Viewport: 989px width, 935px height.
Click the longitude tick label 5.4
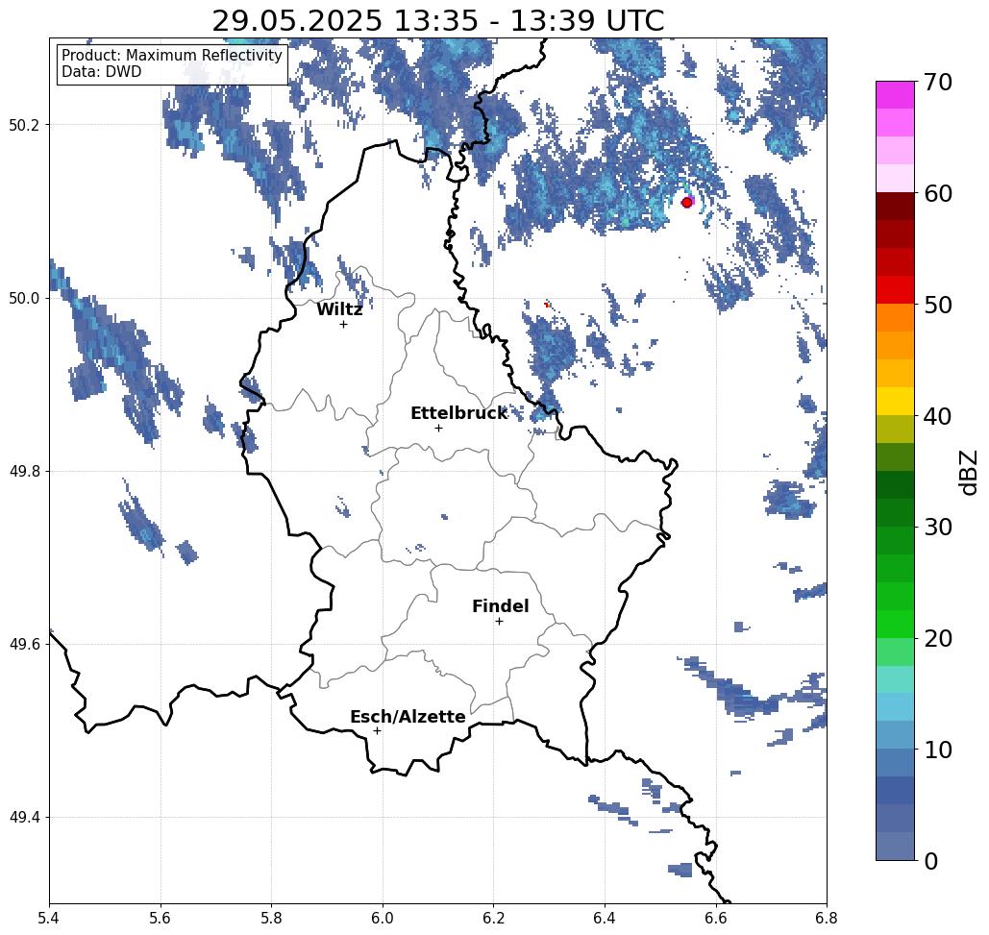(49, 918)
